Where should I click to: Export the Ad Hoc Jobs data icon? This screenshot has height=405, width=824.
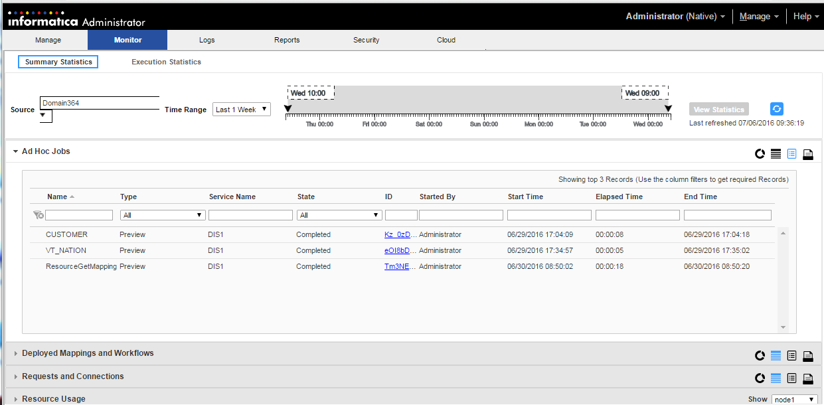pyautogui.click(x=808, y=155)
